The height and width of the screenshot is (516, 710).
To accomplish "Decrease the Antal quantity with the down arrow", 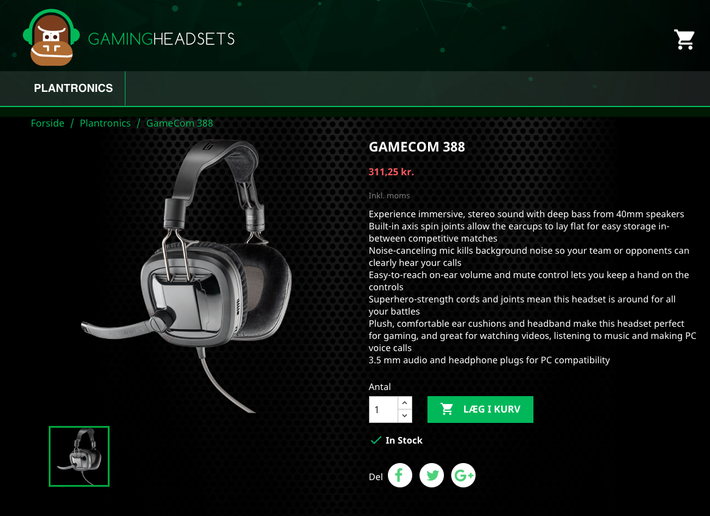I will [405, 416].
